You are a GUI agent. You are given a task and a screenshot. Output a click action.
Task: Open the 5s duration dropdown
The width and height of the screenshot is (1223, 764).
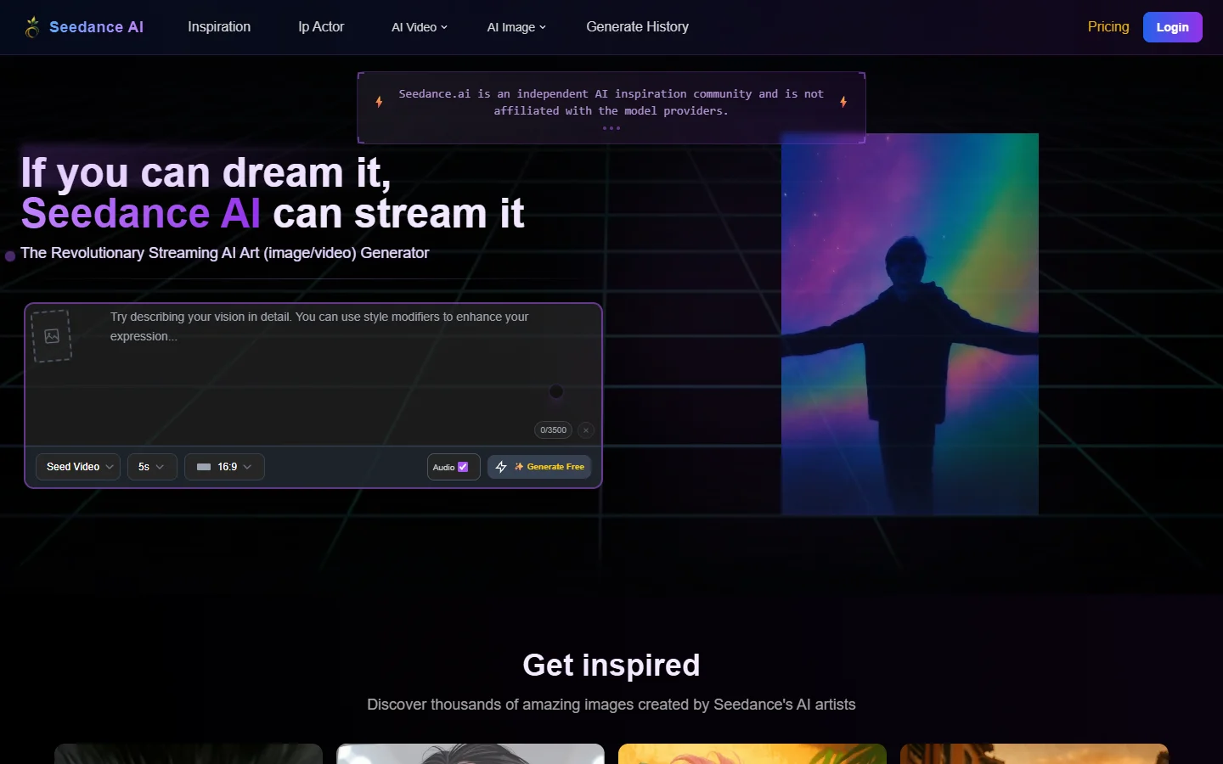(x=151, y=466)
